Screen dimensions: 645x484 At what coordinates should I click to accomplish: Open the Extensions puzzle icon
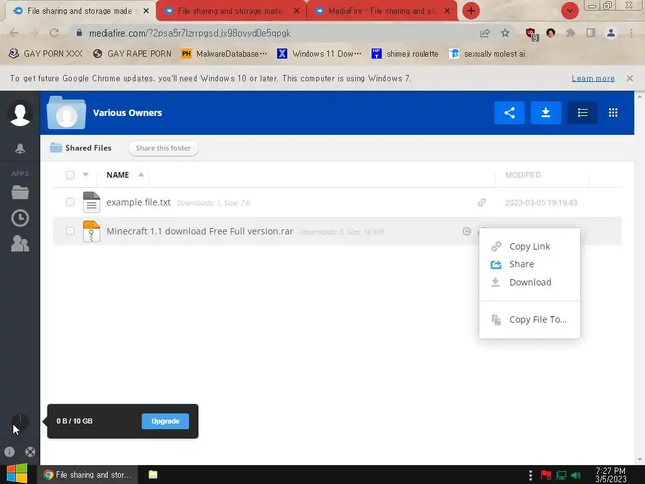tap(570, 33)
